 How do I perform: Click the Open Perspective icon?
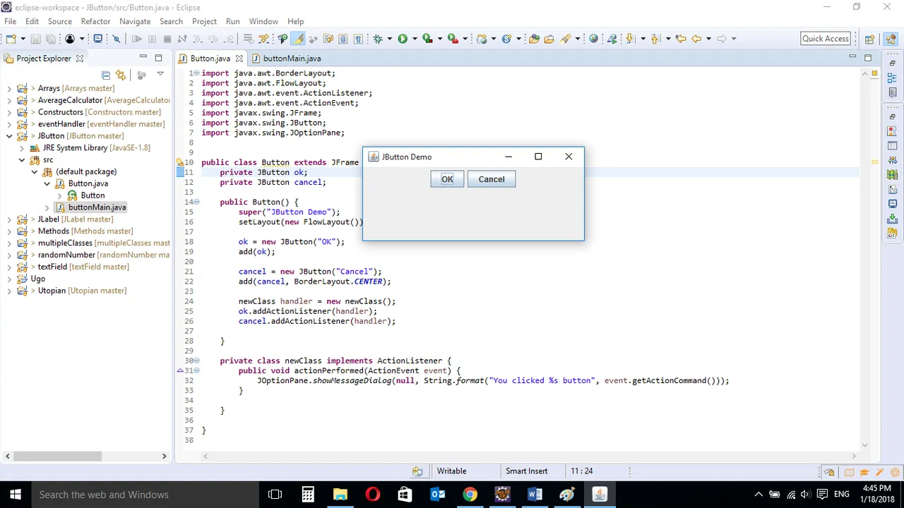point(869,40)
